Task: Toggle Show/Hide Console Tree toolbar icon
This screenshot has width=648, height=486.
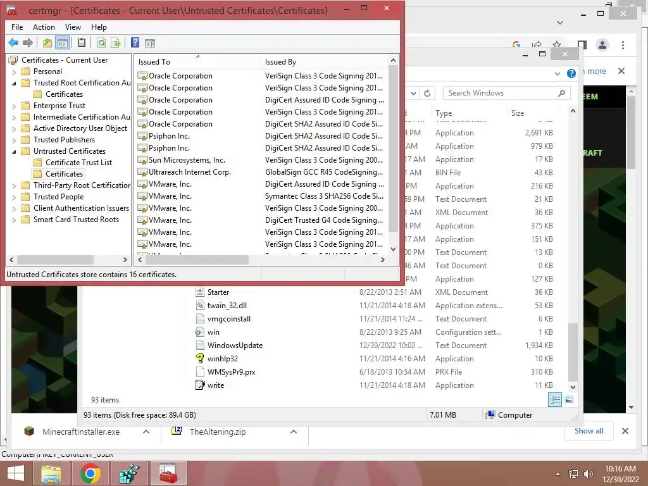Action: coord(63,42)
